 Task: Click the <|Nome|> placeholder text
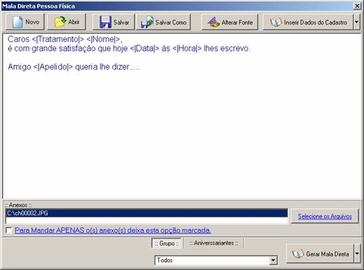103,39
